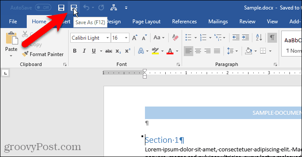
Task: Open the References tab
Action: click(x=184, y=22)
